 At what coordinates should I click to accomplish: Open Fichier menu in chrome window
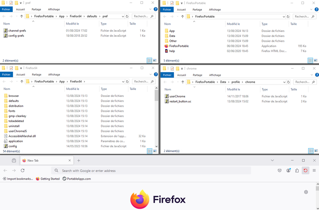(167, 75)
